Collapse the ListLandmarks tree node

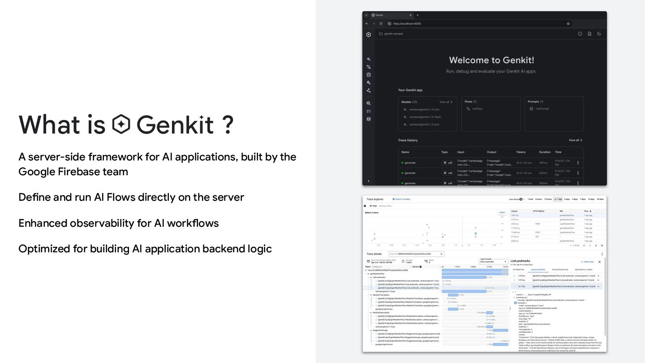click(371, 277)
